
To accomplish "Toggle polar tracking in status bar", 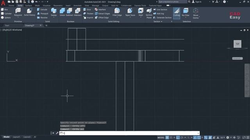I will (x=182, y=138).
